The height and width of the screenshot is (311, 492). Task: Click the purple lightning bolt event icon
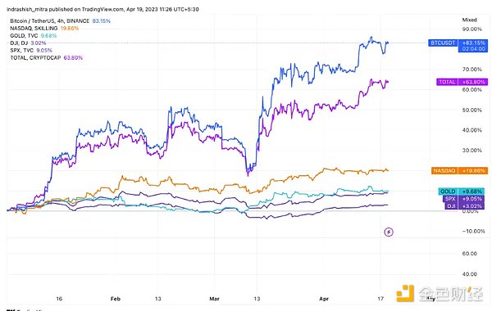[389, 232]
